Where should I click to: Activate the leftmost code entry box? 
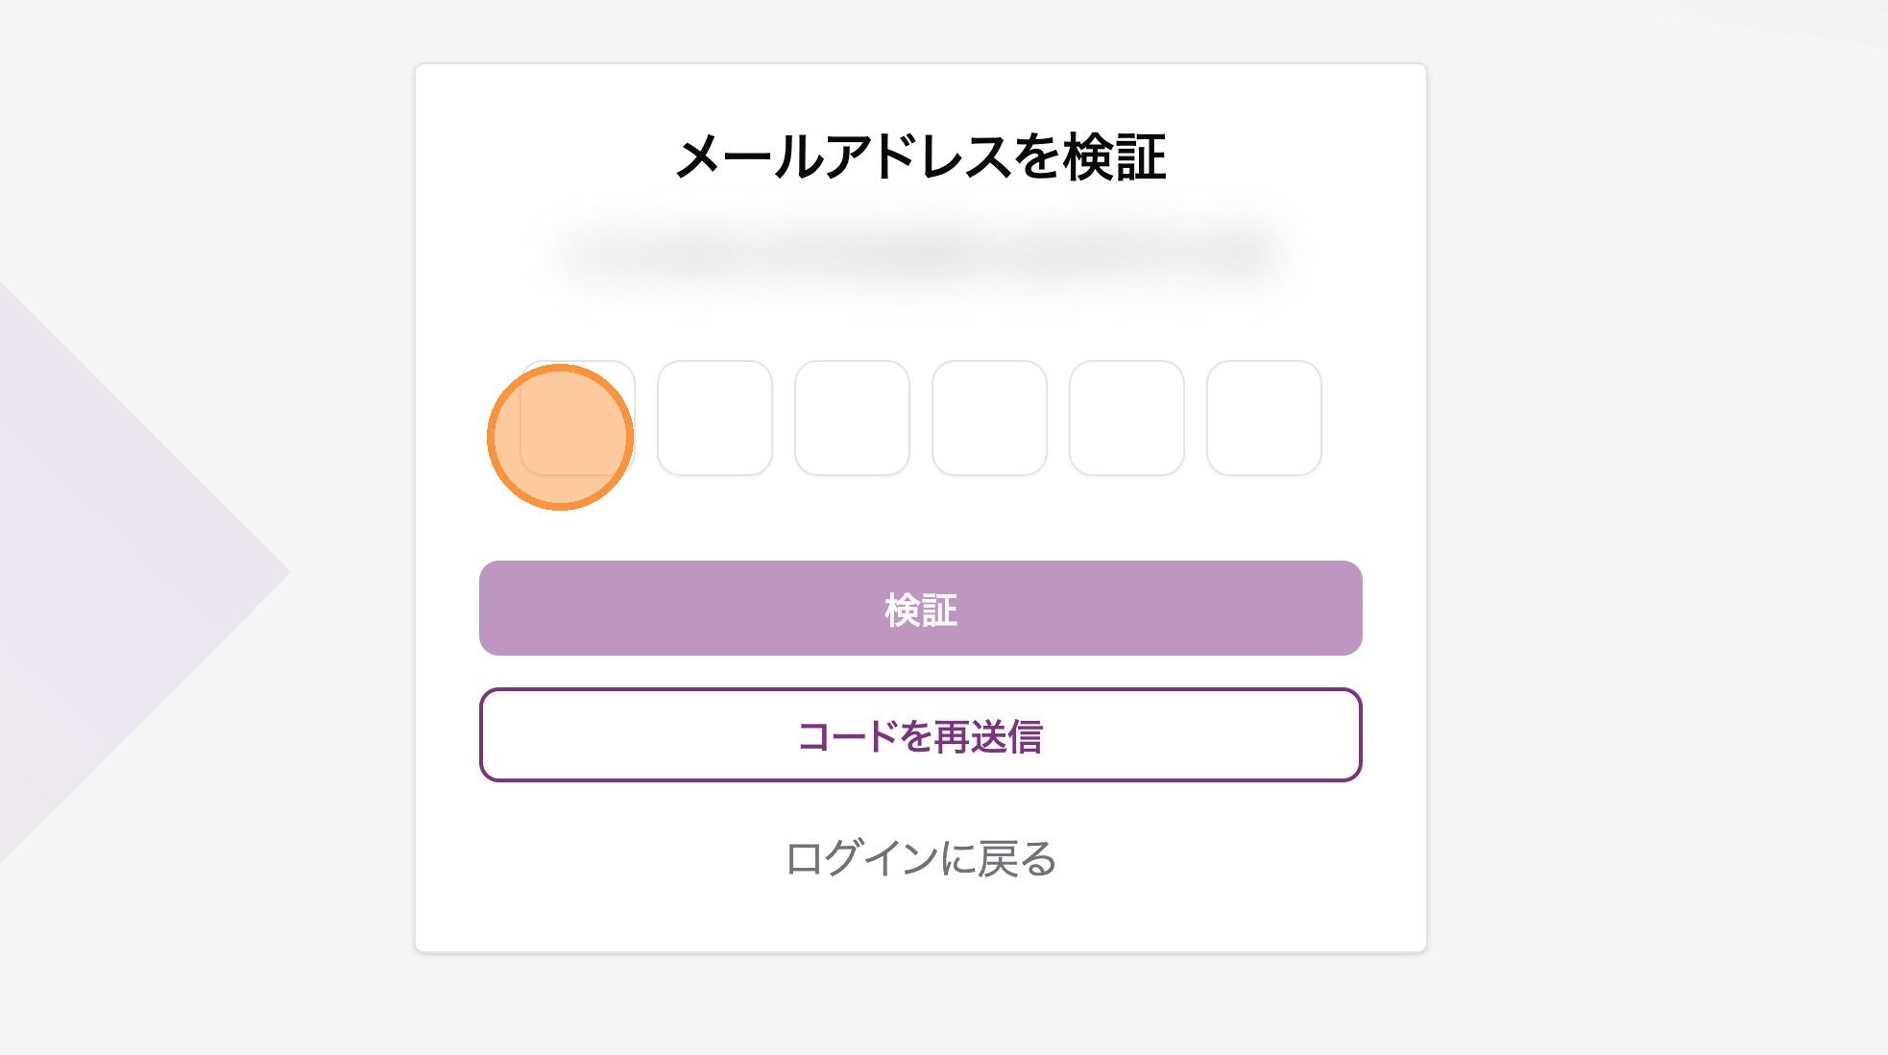coord(577,418)
